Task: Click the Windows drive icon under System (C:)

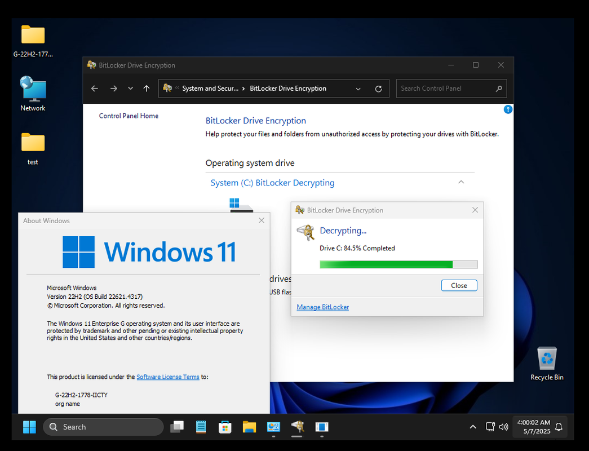Action: (x=241, y=206)
